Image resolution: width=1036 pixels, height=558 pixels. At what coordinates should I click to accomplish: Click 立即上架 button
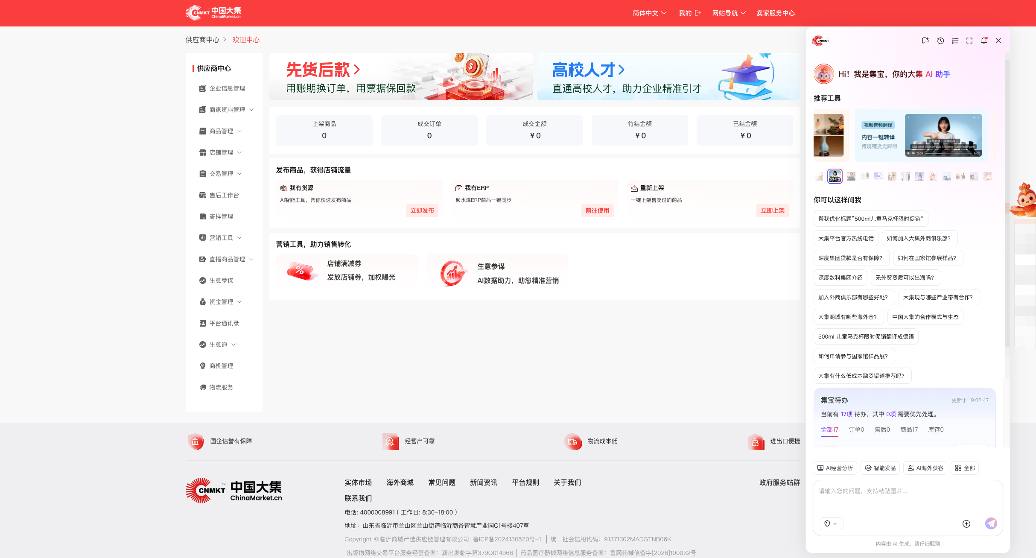coord(773,210)
